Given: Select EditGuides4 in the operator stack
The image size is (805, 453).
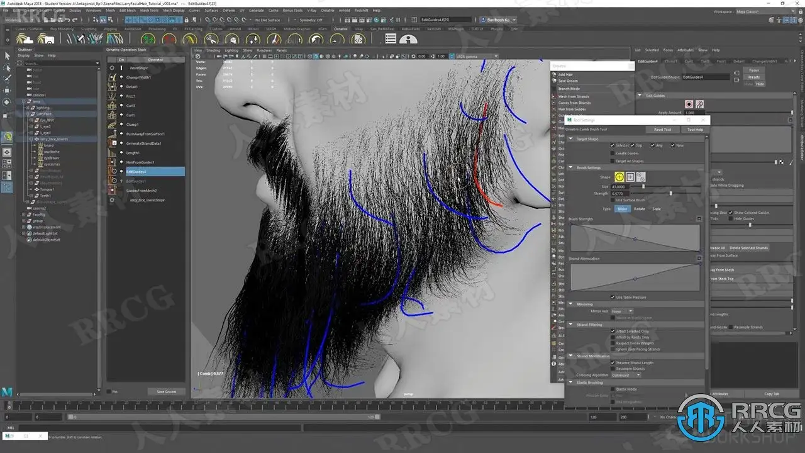Looking at the screenshot, I should (136, 172).
